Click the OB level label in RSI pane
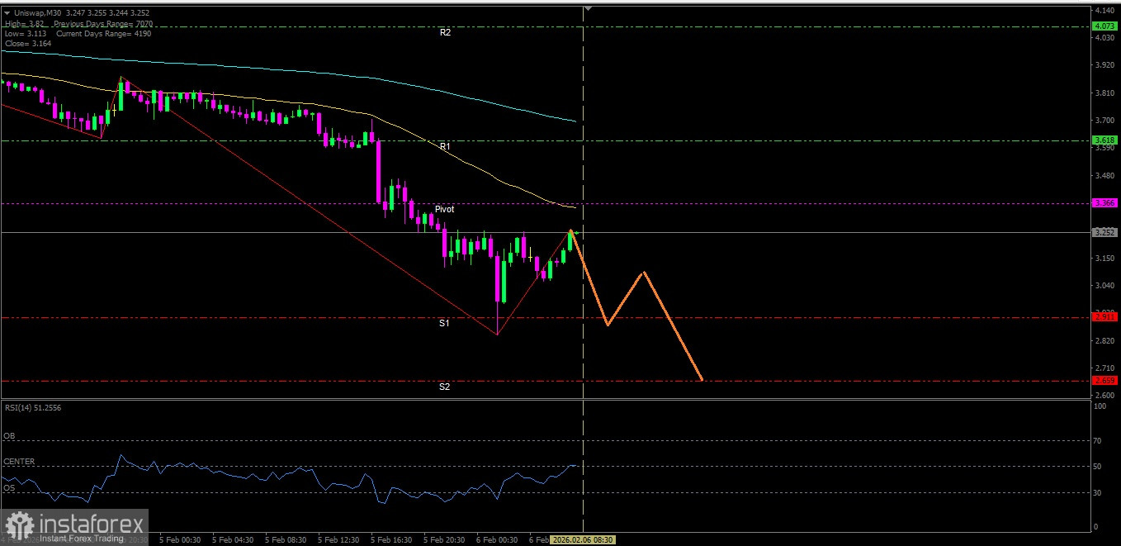This screenshot has height=546, width=1121. [x=8, y=435]
